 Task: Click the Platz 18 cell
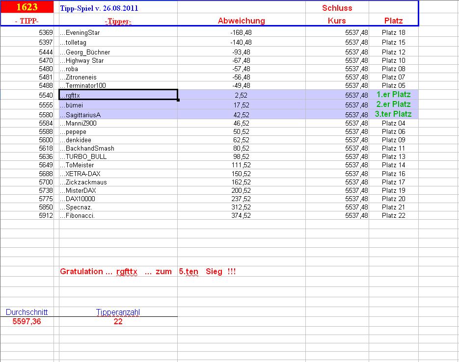pos(393,32)
